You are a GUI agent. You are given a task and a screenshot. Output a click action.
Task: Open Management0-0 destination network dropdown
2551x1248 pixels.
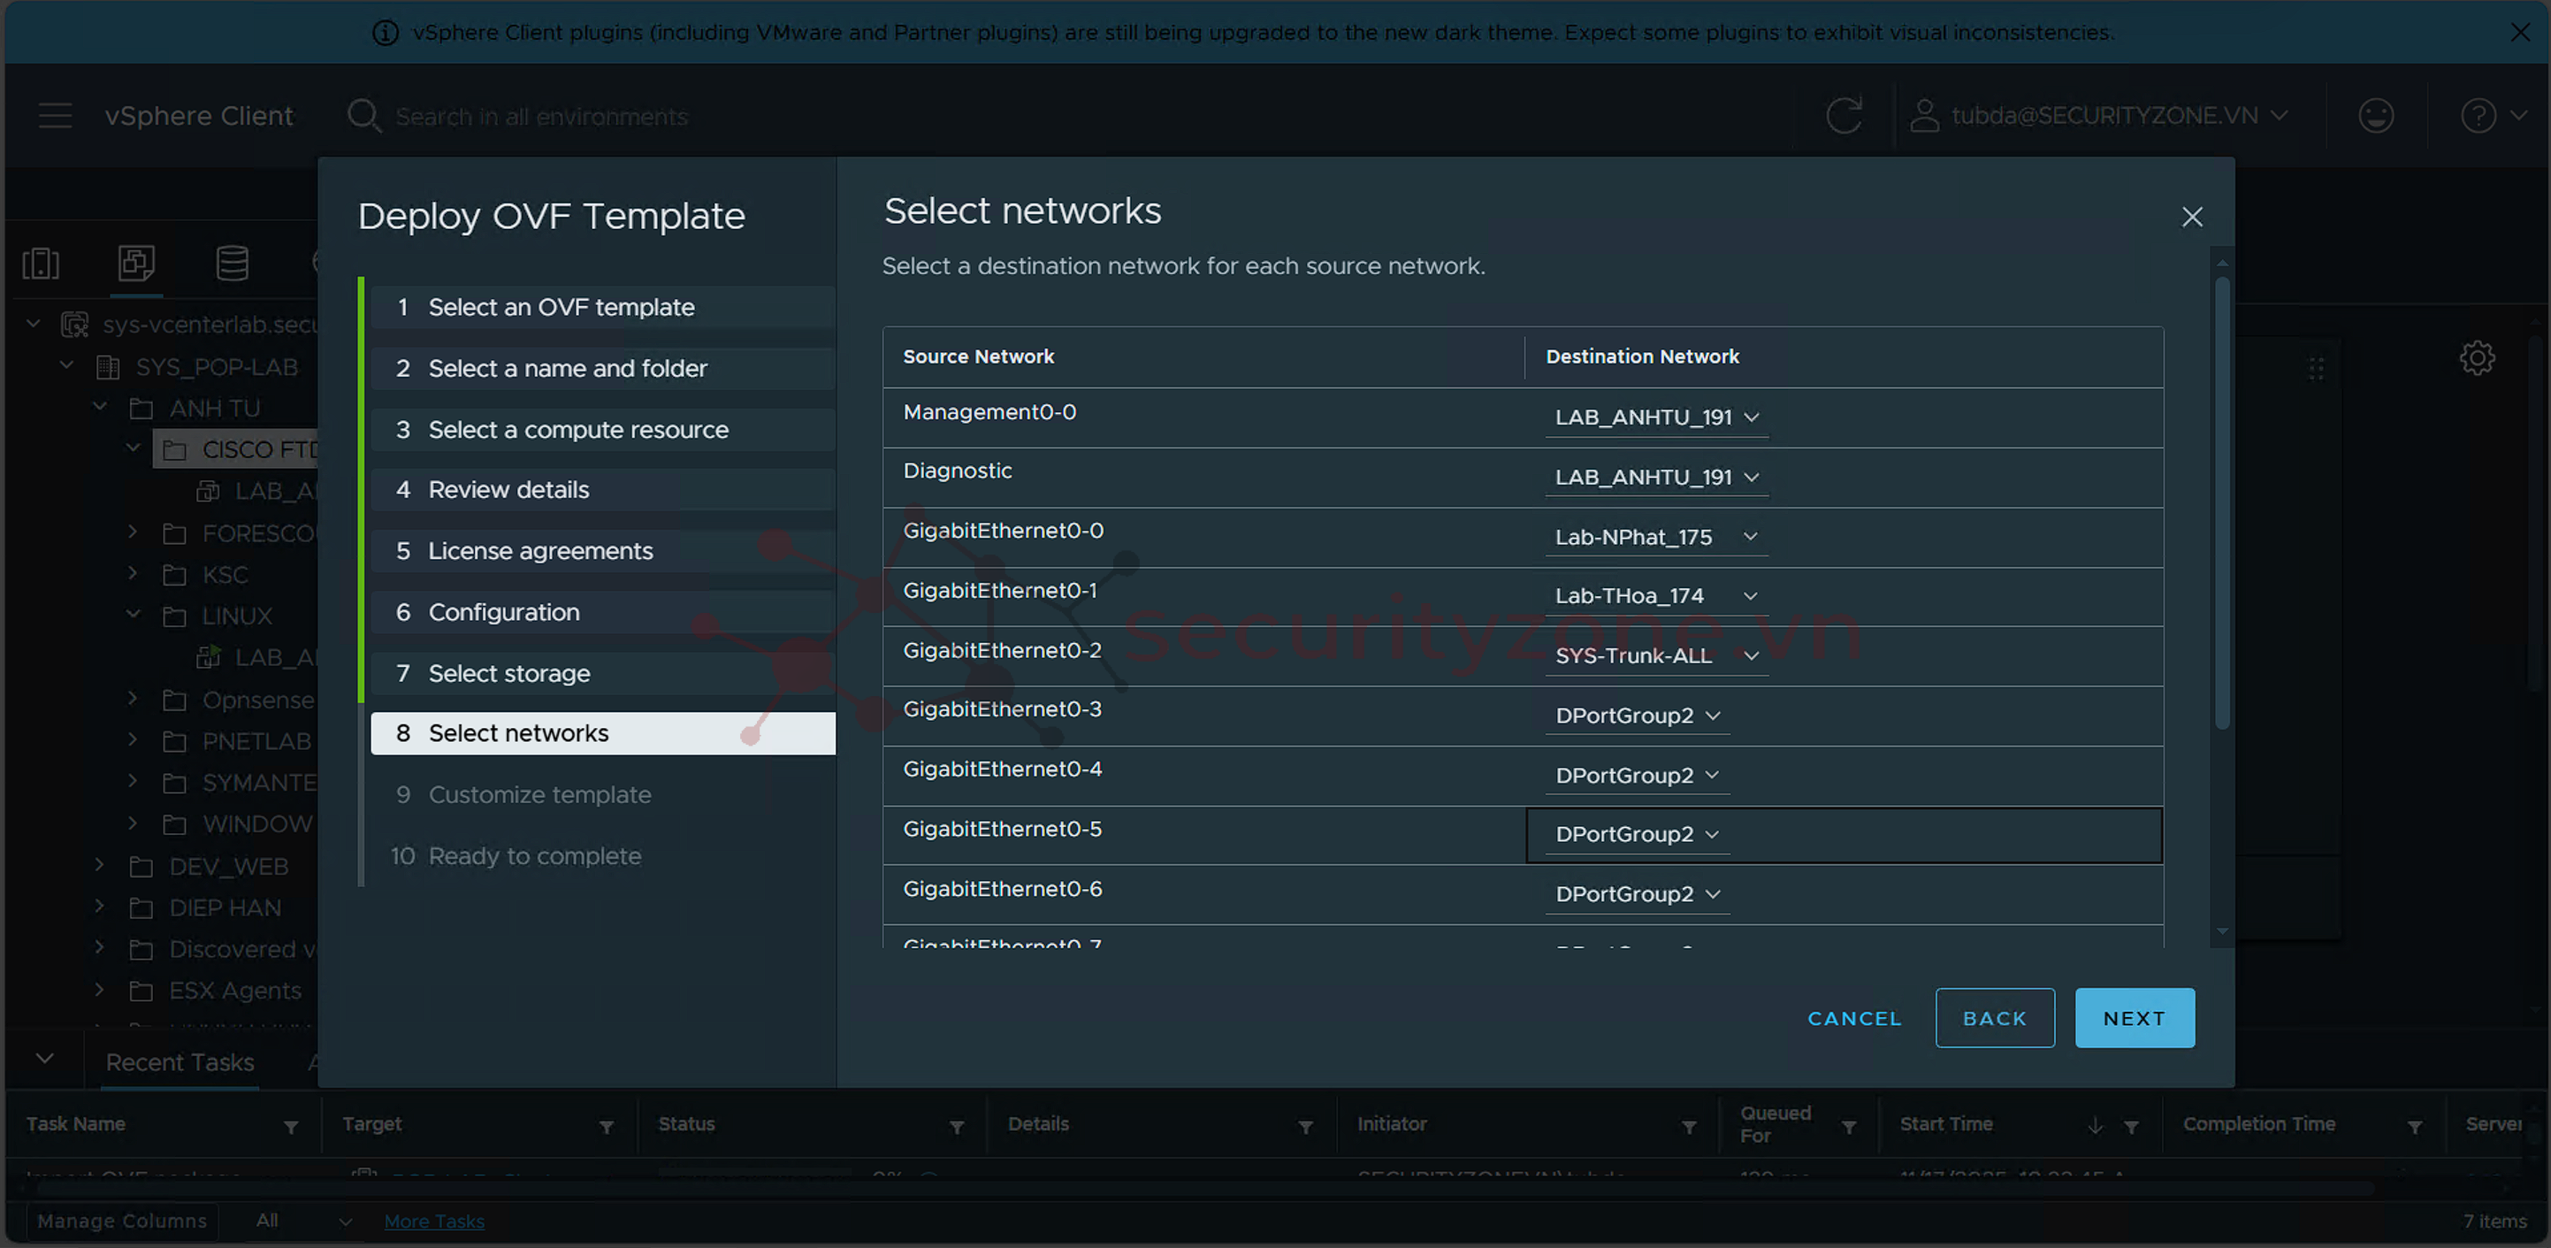(x=1656, y=418)
